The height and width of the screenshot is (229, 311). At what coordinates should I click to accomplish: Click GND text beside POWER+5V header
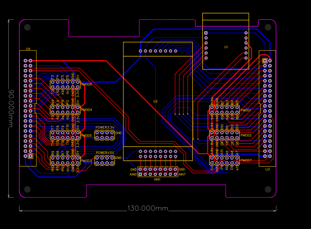[118, 158]
